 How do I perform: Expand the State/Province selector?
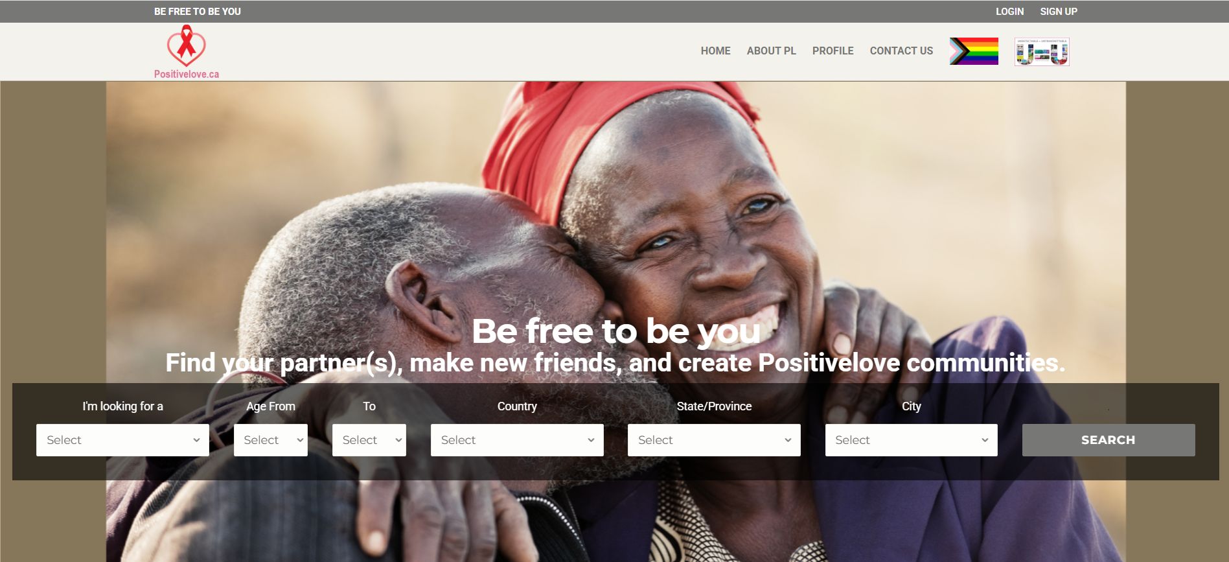[714, 440]
